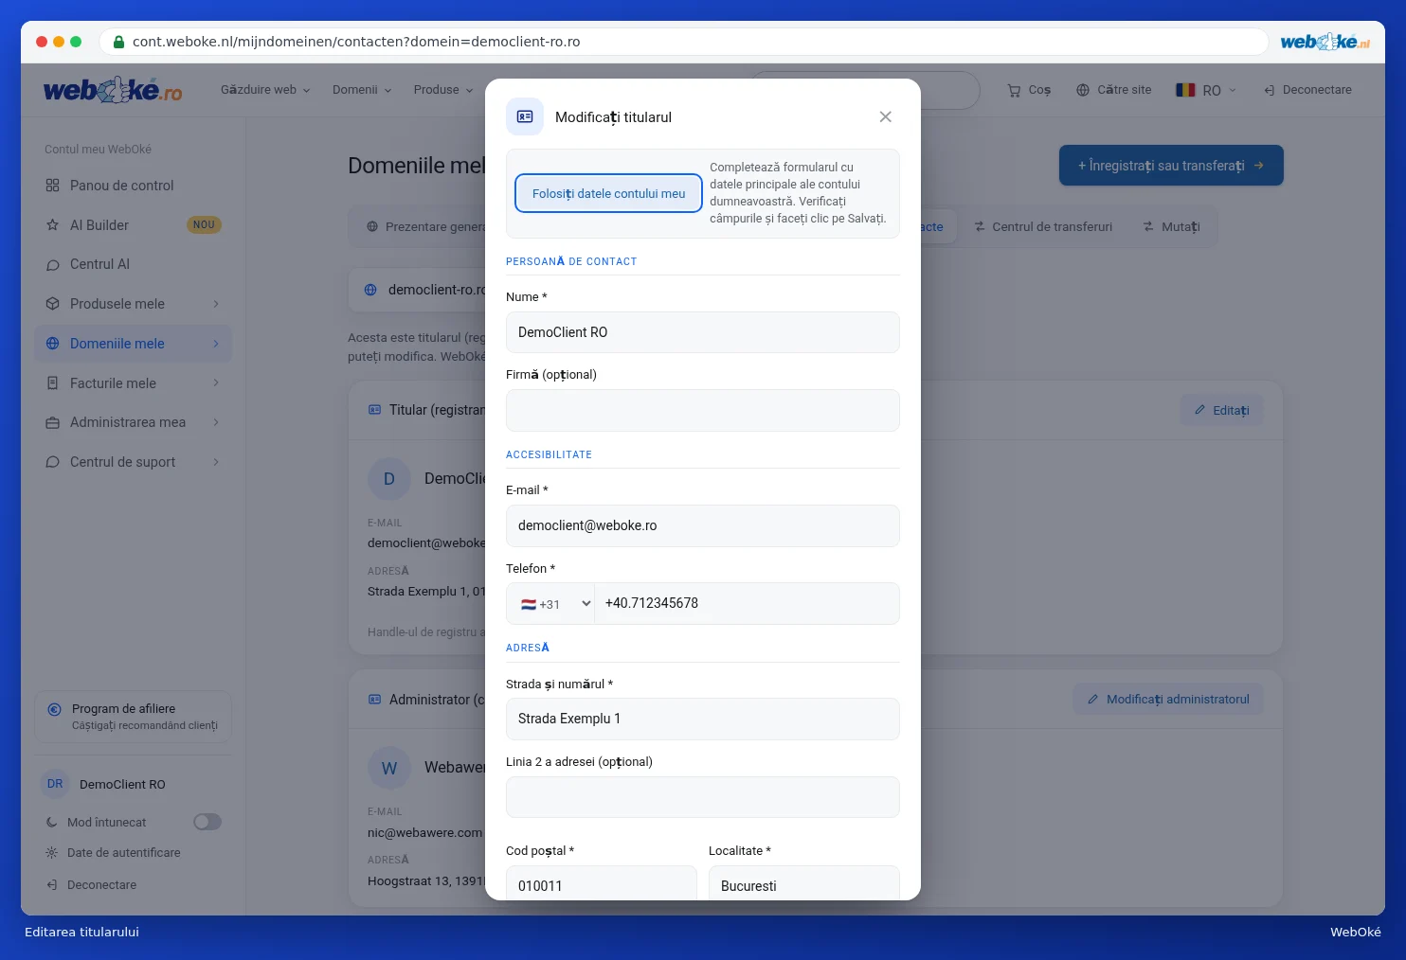Open the RO language selector
The image size is (1406, 960).
(1205, 90)
